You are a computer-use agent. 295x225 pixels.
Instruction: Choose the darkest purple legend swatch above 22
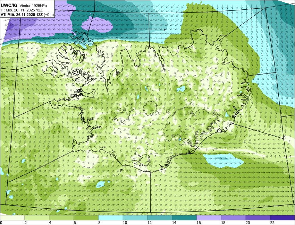pyautogui.click(x=283, y=218)
